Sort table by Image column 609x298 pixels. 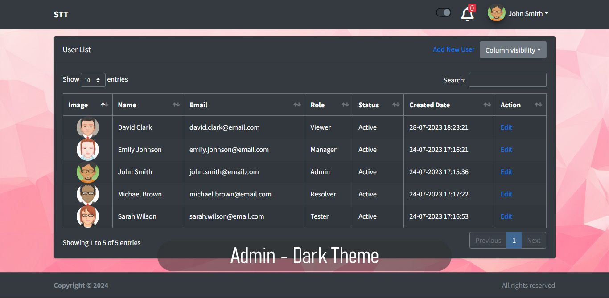coord(87,105)
